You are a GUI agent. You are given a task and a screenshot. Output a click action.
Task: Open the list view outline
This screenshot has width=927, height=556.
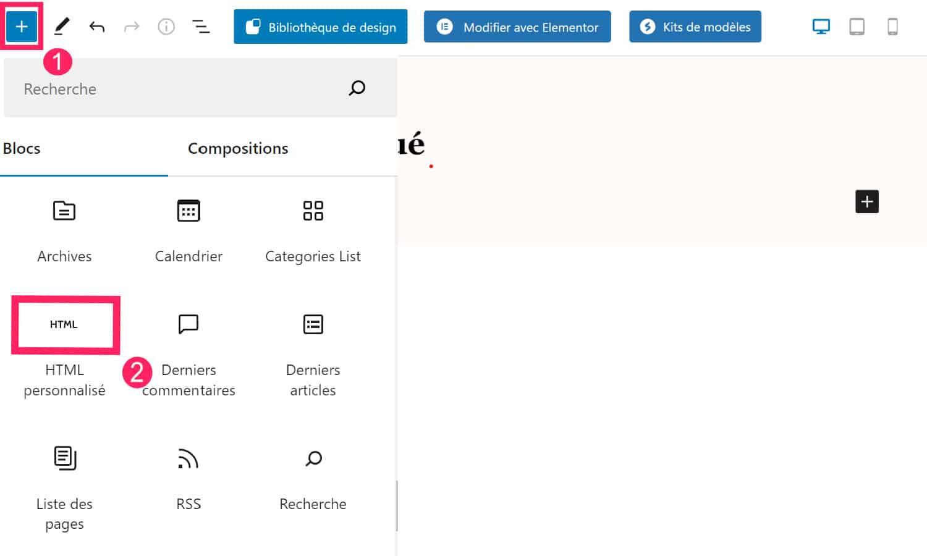(x=201, y=27)
